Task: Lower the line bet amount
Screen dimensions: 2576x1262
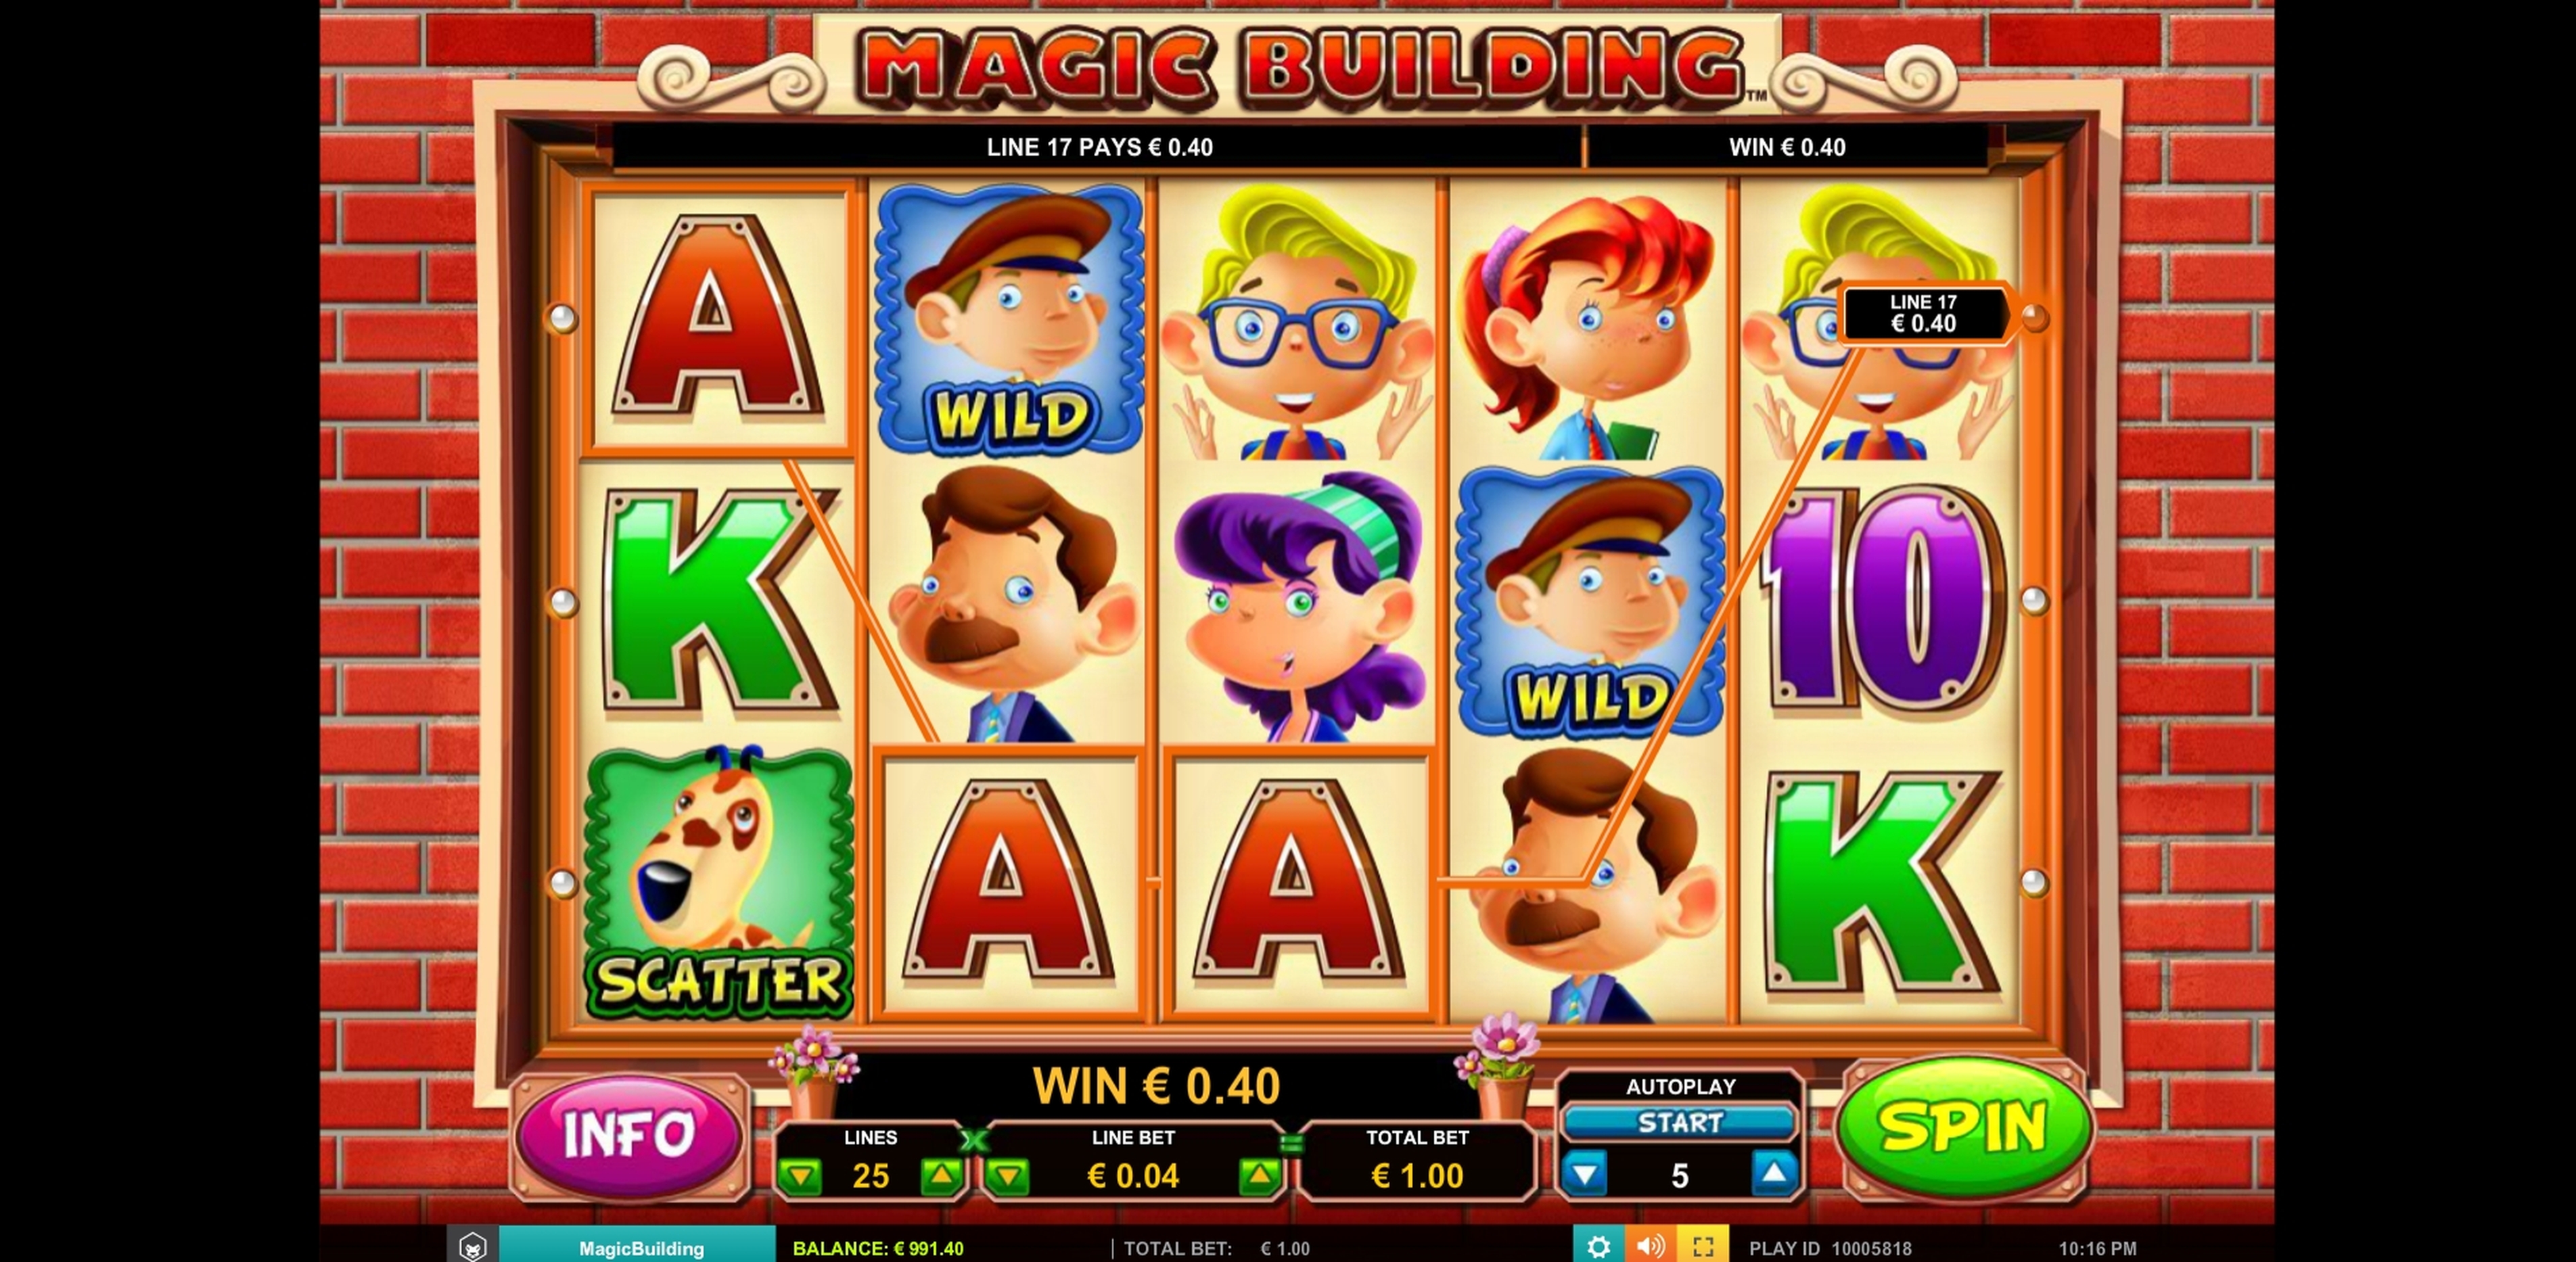Action: point(1008,1177)
